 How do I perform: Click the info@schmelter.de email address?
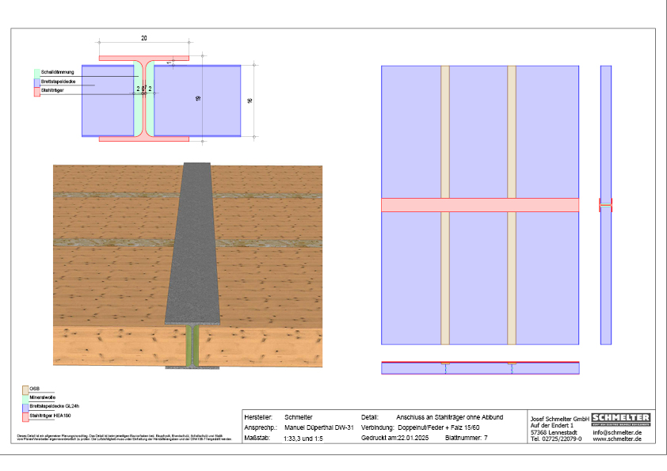pos(617,432)
